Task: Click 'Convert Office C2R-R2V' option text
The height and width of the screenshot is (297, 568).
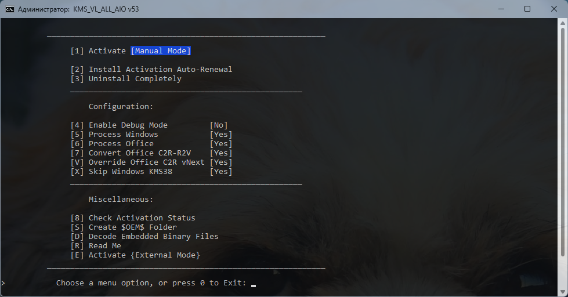Action: coord(139,153)
